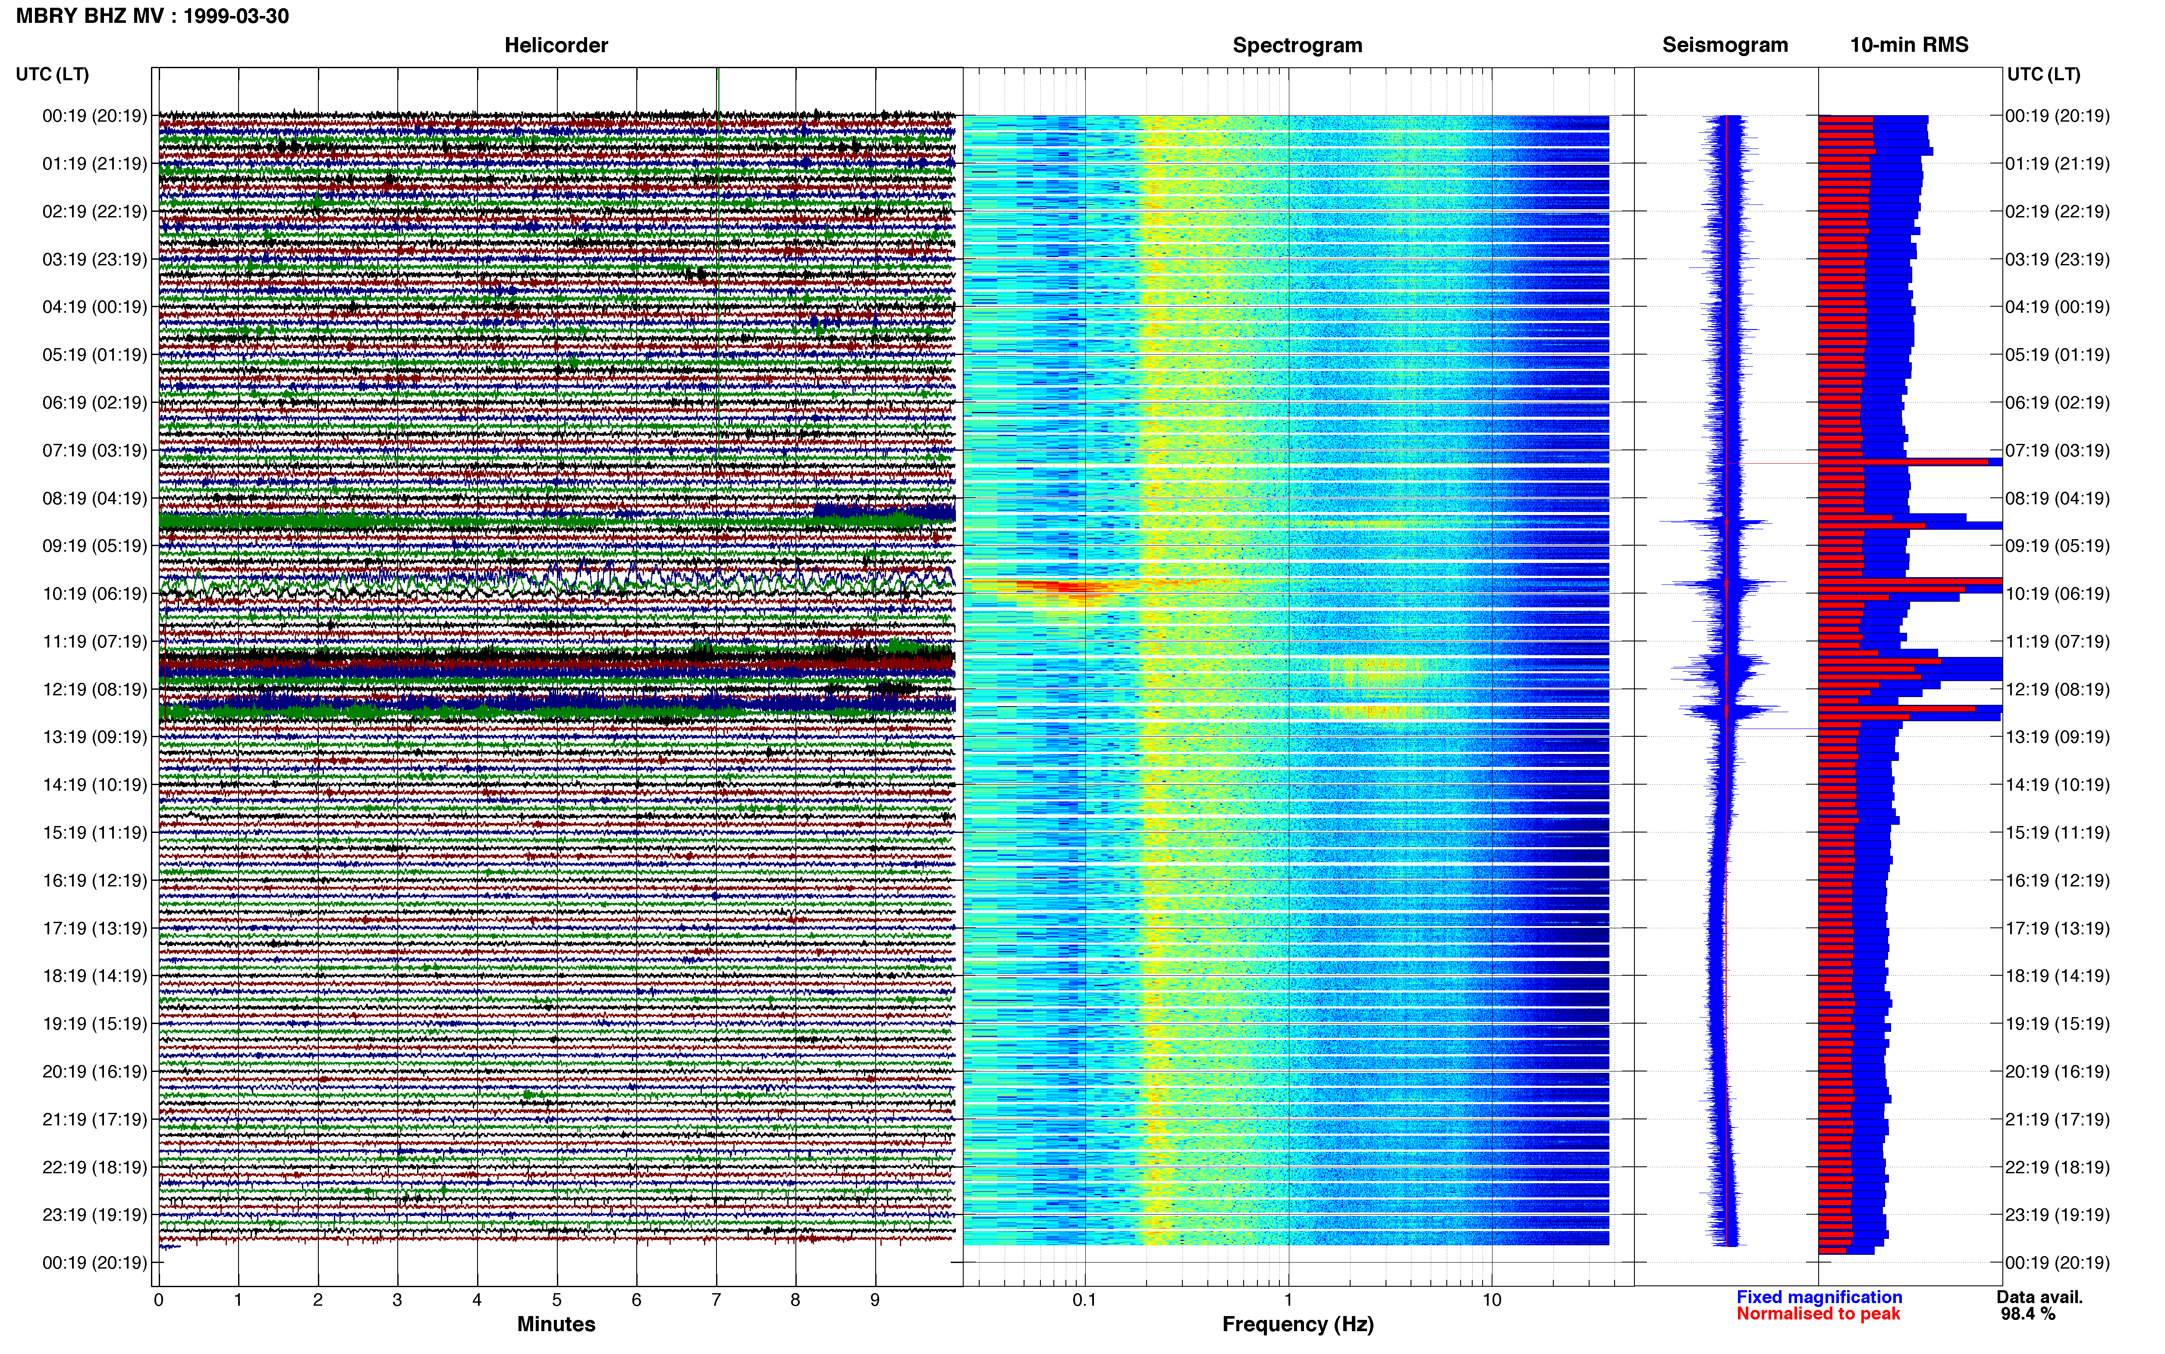2165x1354 pixels.
Task: Click minute tick "6" under the Helicorder
Action: (x=637, y=1299)
